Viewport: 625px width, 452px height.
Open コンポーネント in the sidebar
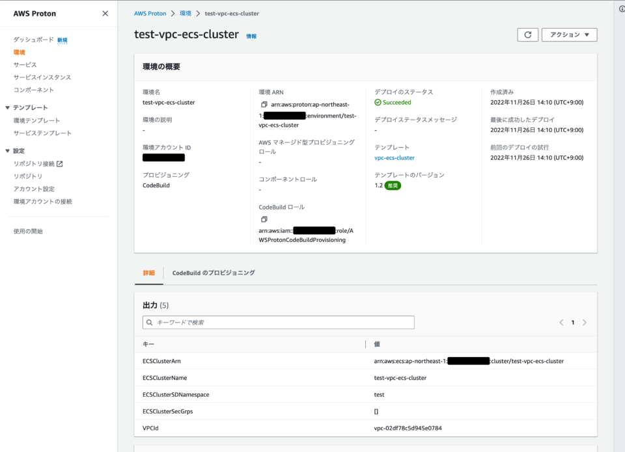33,90
